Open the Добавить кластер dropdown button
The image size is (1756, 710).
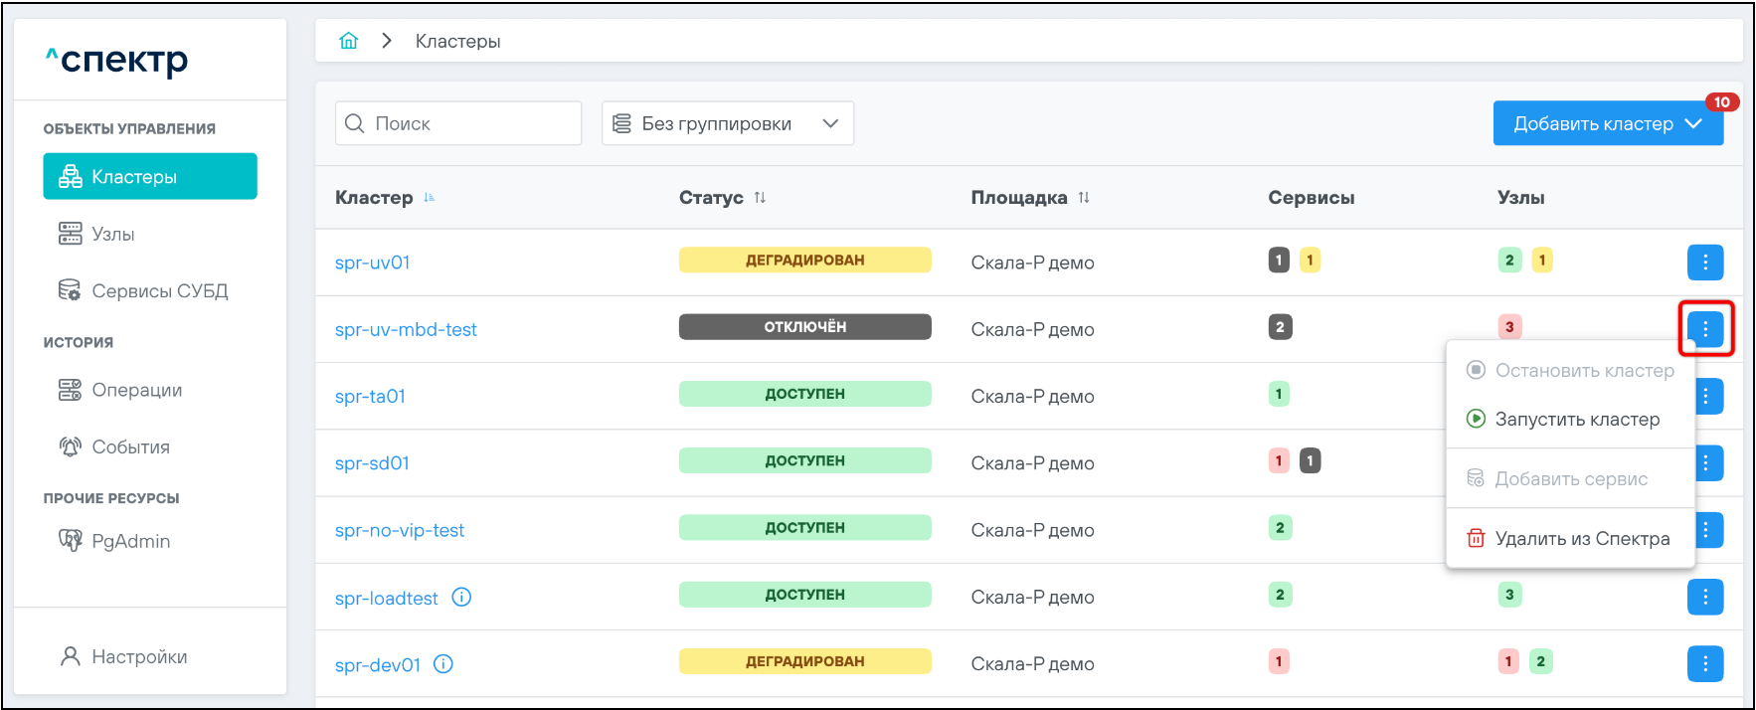(x=1607, y=124)
